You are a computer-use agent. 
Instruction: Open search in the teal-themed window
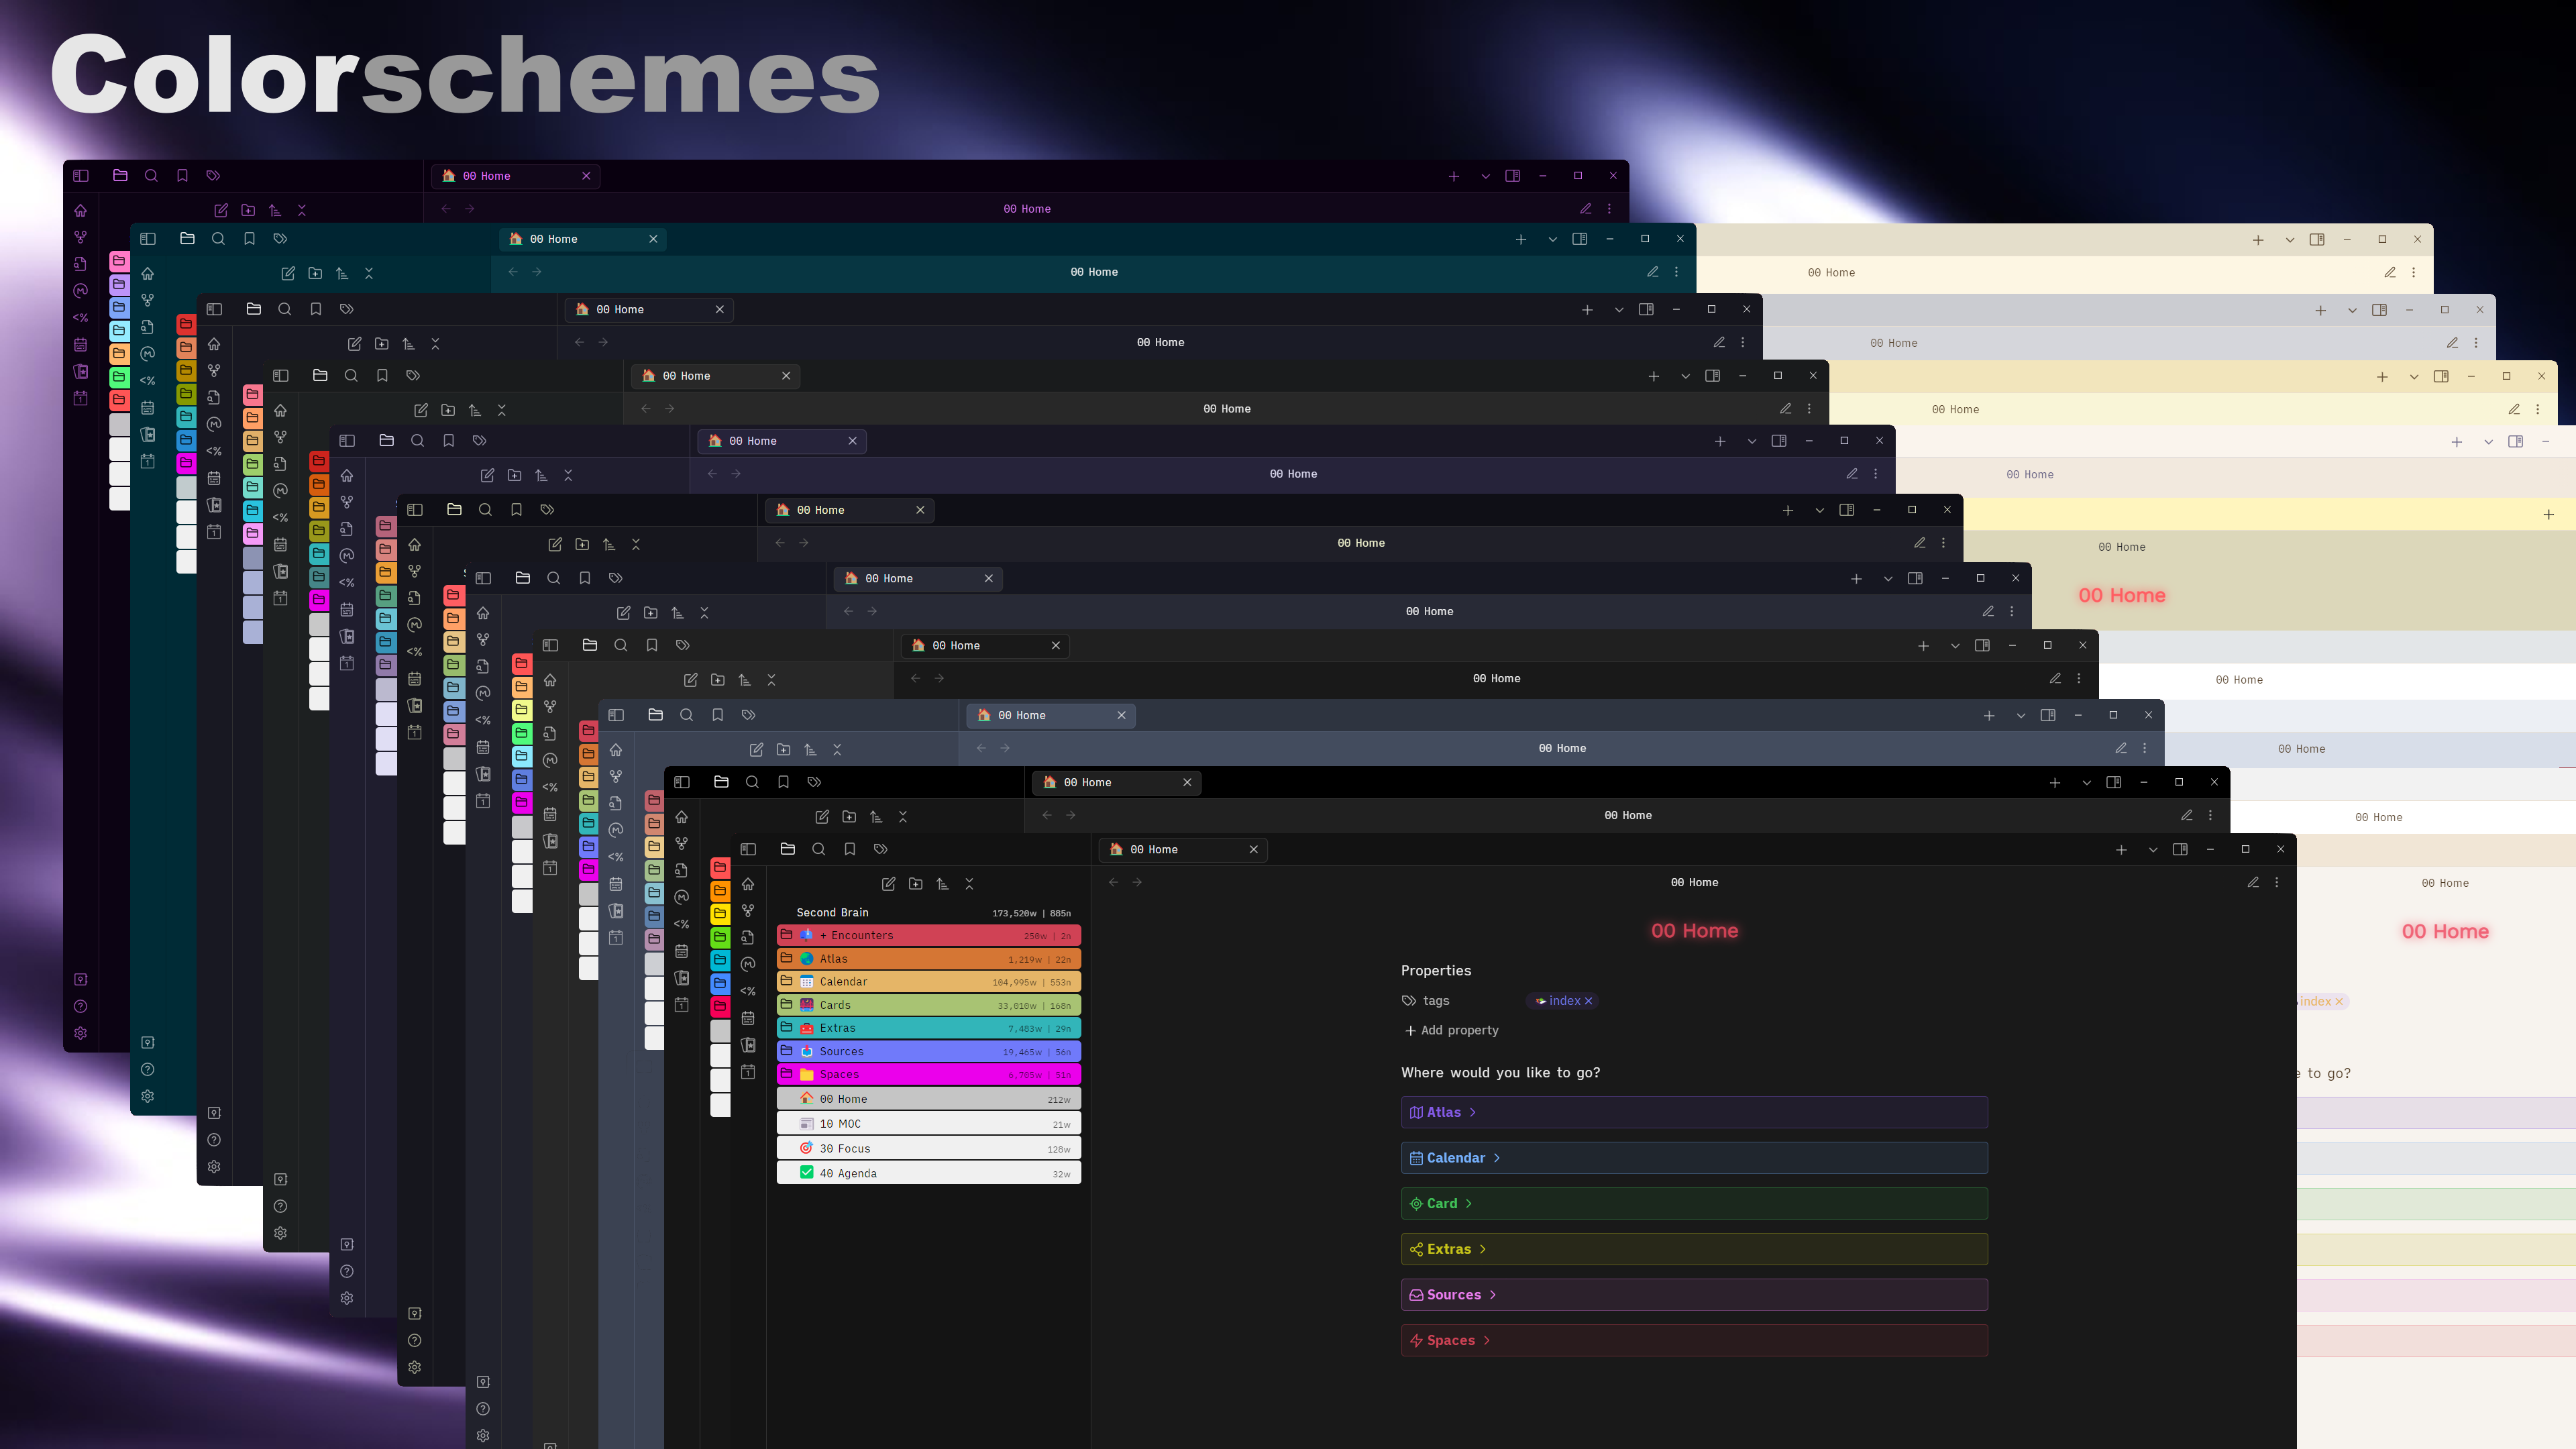click(x=218, y=239)
